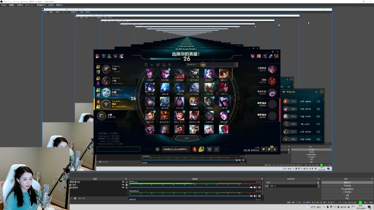Open the champion sort order dropdown

(x=193, y=65)
